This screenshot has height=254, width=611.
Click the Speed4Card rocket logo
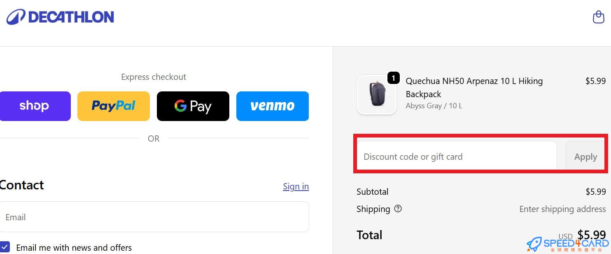pos(534,244)
